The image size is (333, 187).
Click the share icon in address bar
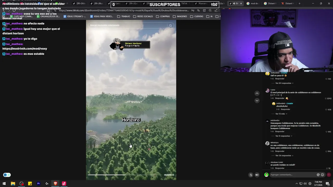[x=216, y=10]
